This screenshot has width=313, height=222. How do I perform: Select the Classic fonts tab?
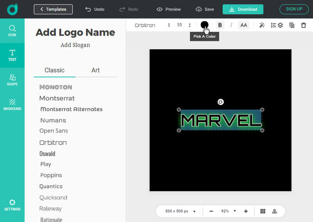[54, 70]
